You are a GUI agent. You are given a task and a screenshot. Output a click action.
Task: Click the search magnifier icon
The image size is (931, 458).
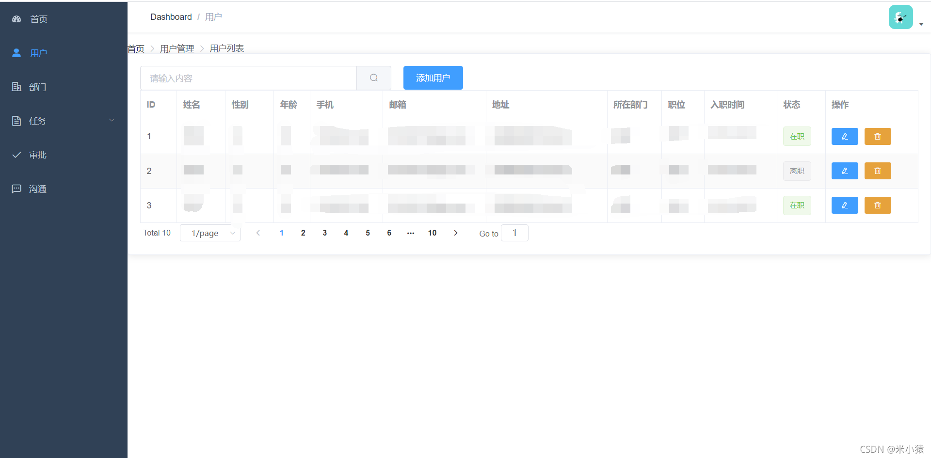(x=373, y=78)
